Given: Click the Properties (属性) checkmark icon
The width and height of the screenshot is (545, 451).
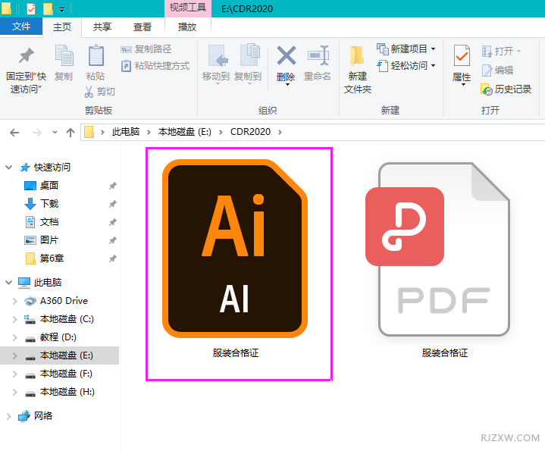Looking at the screenshot, I should point(462,56).
